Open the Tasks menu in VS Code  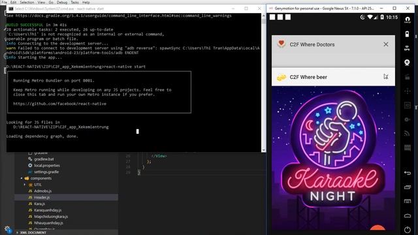(x=74, y=2)
